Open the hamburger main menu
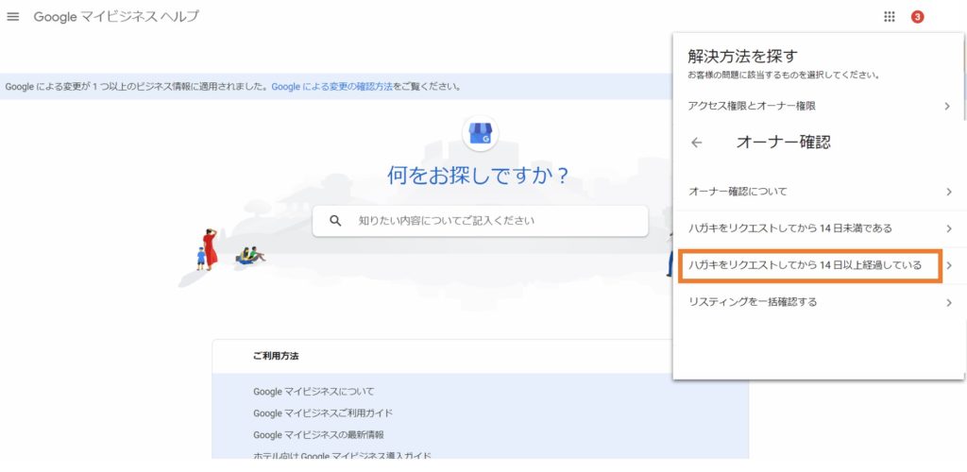Screen dimensions: 967x472 click(x=12, y=17)
